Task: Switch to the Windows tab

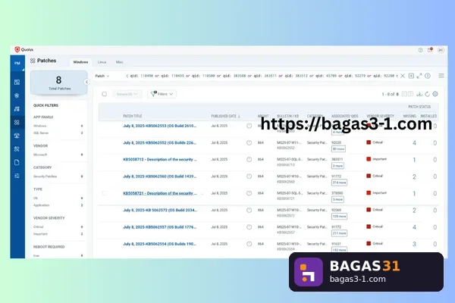Action: [80, 62]
